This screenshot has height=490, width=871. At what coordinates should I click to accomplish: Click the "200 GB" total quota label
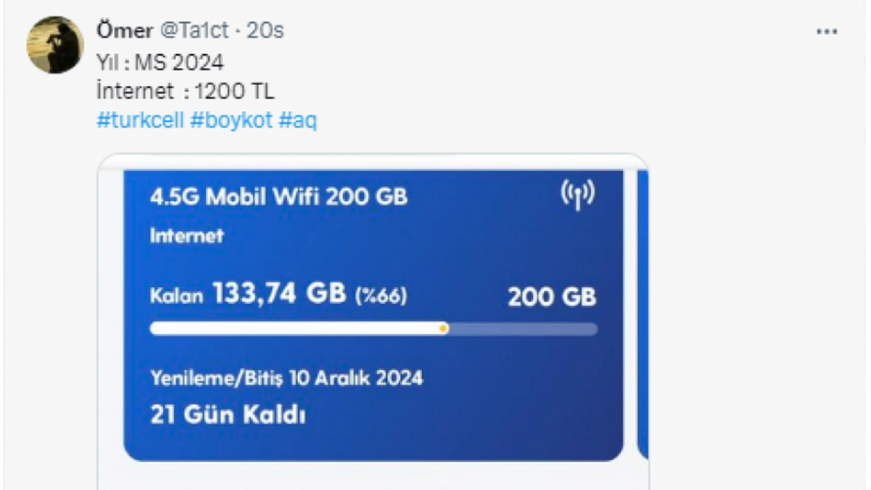point(552,297)
